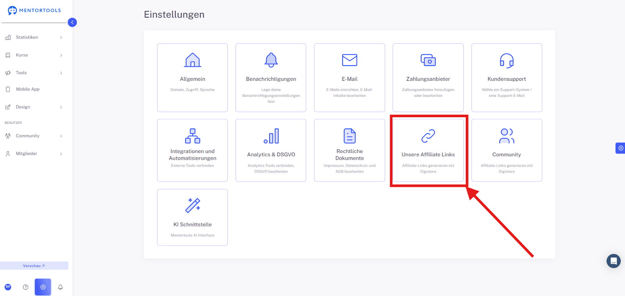This screenshot has height=296, width=625.
Task: Open the Kundensupport card title
Action: click(507, 79)
